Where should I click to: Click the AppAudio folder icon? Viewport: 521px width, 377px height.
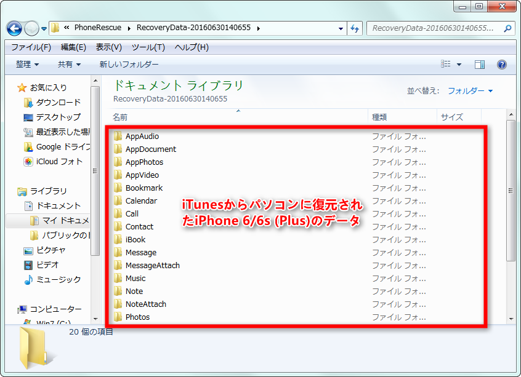pos(118,136)
